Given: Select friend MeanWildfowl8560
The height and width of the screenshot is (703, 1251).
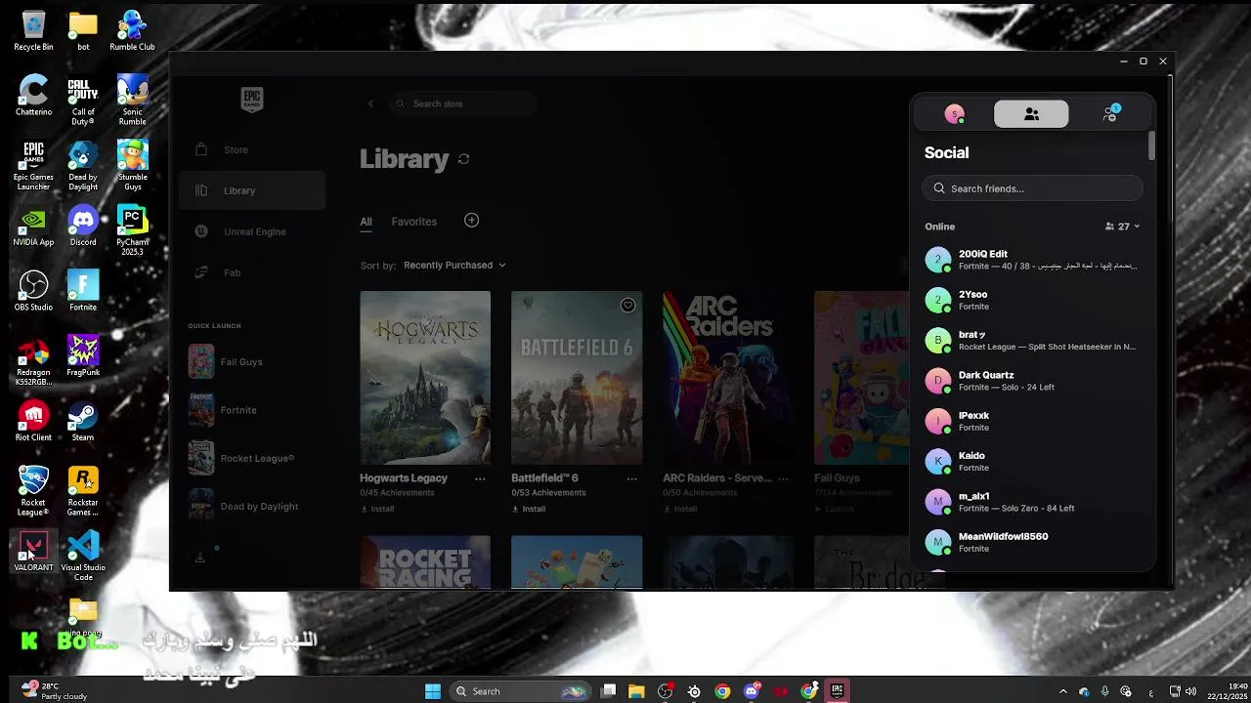Looking at the screenshot, I should (1032, 542).
